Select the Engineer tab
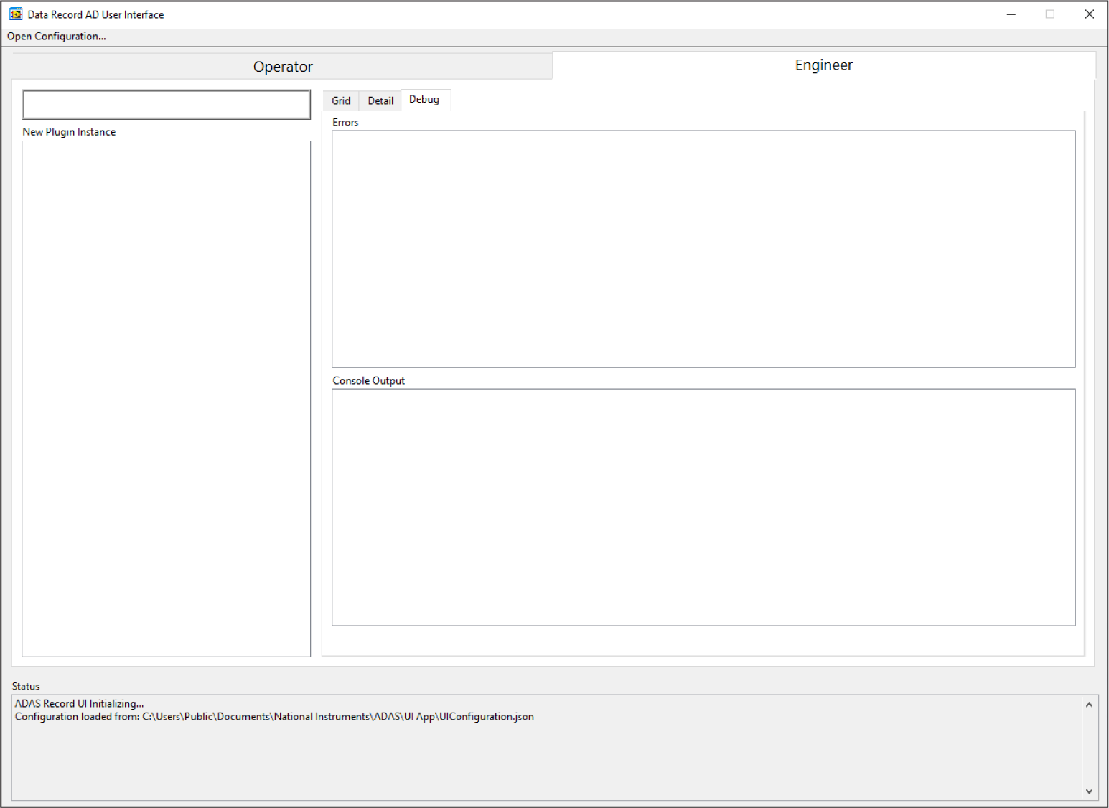The width and height of the screenshot is (1109, 808). click(x=823, y=65)
